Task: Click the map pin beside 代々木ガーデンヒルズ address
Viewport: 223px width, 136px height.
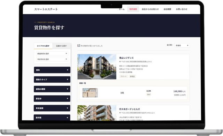Action: tap(120, 113)
